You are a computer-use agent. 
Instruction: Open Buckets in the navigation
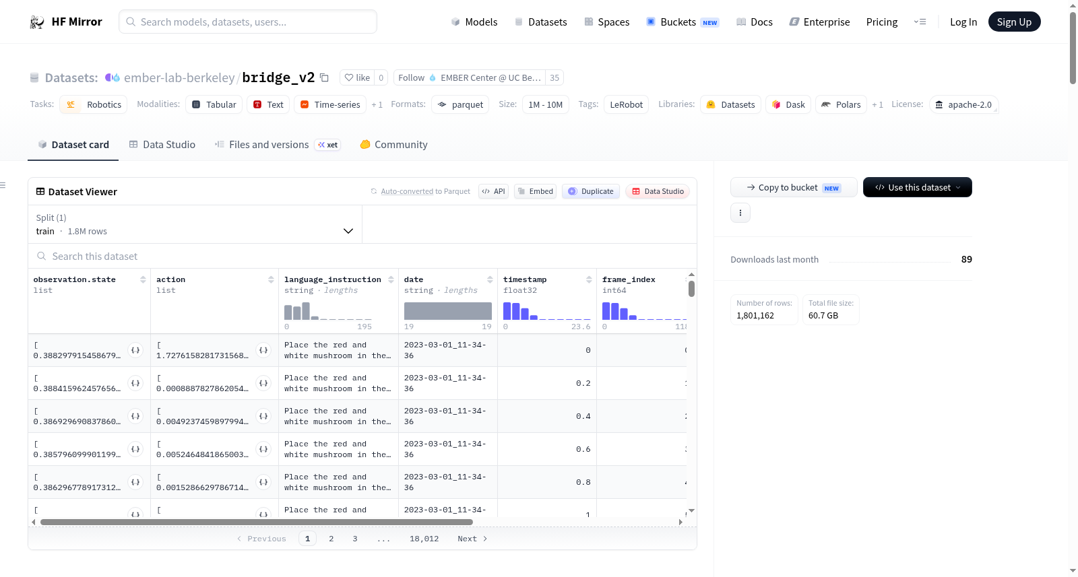[x=683, y=22]
